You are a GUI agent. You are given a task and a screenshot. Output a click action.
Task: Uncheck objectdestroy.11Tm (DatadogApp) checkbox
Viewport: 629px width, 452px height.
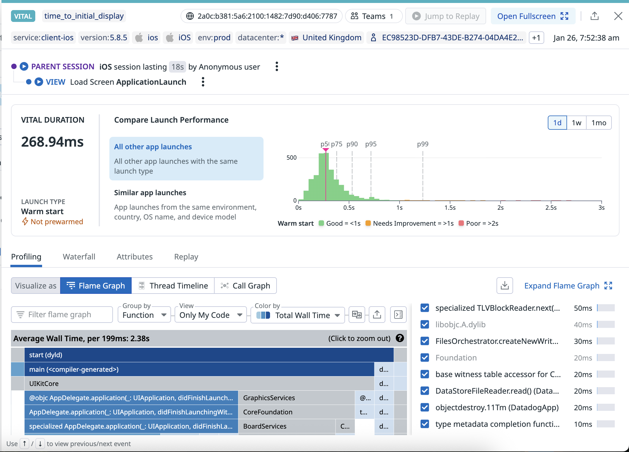coord(425,408)
